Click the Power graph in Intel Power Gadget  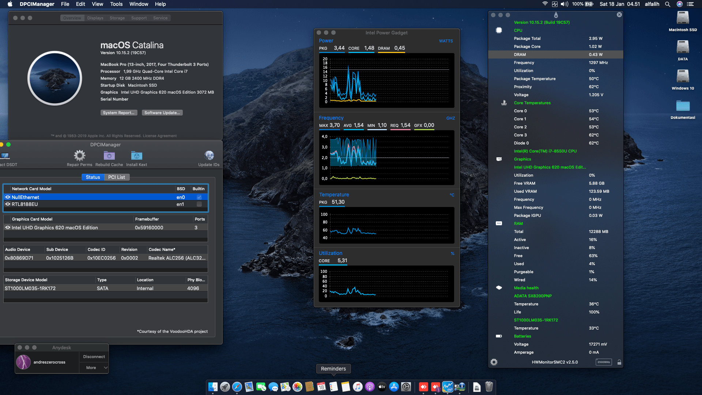tap(386, 80)
